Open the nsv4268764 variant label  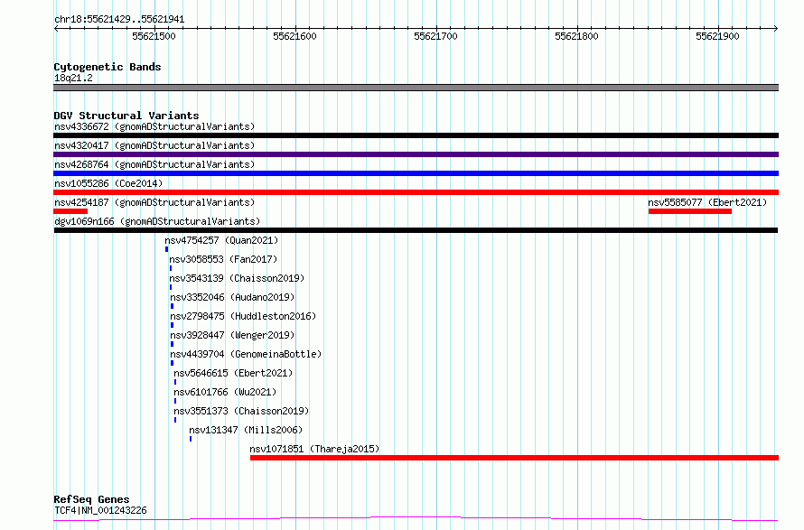[154, 164]
